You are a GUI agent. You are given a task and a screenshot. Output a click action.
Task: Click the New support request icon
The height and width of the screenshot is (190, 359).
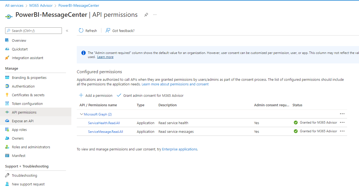tap(7, 184)
